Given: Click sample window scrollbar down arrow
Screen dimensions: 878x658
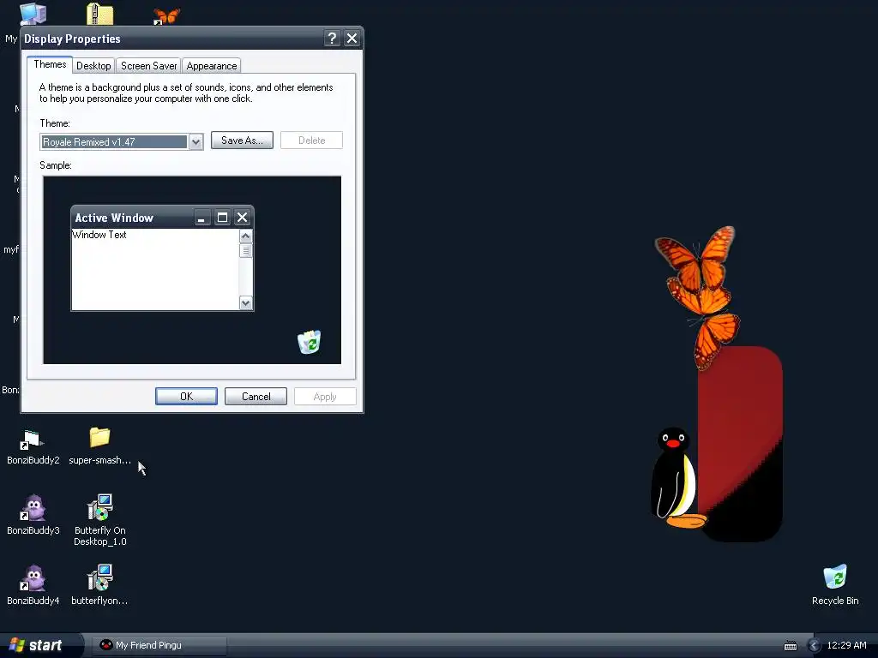Looking at the screenshot, I should (245, 302).
